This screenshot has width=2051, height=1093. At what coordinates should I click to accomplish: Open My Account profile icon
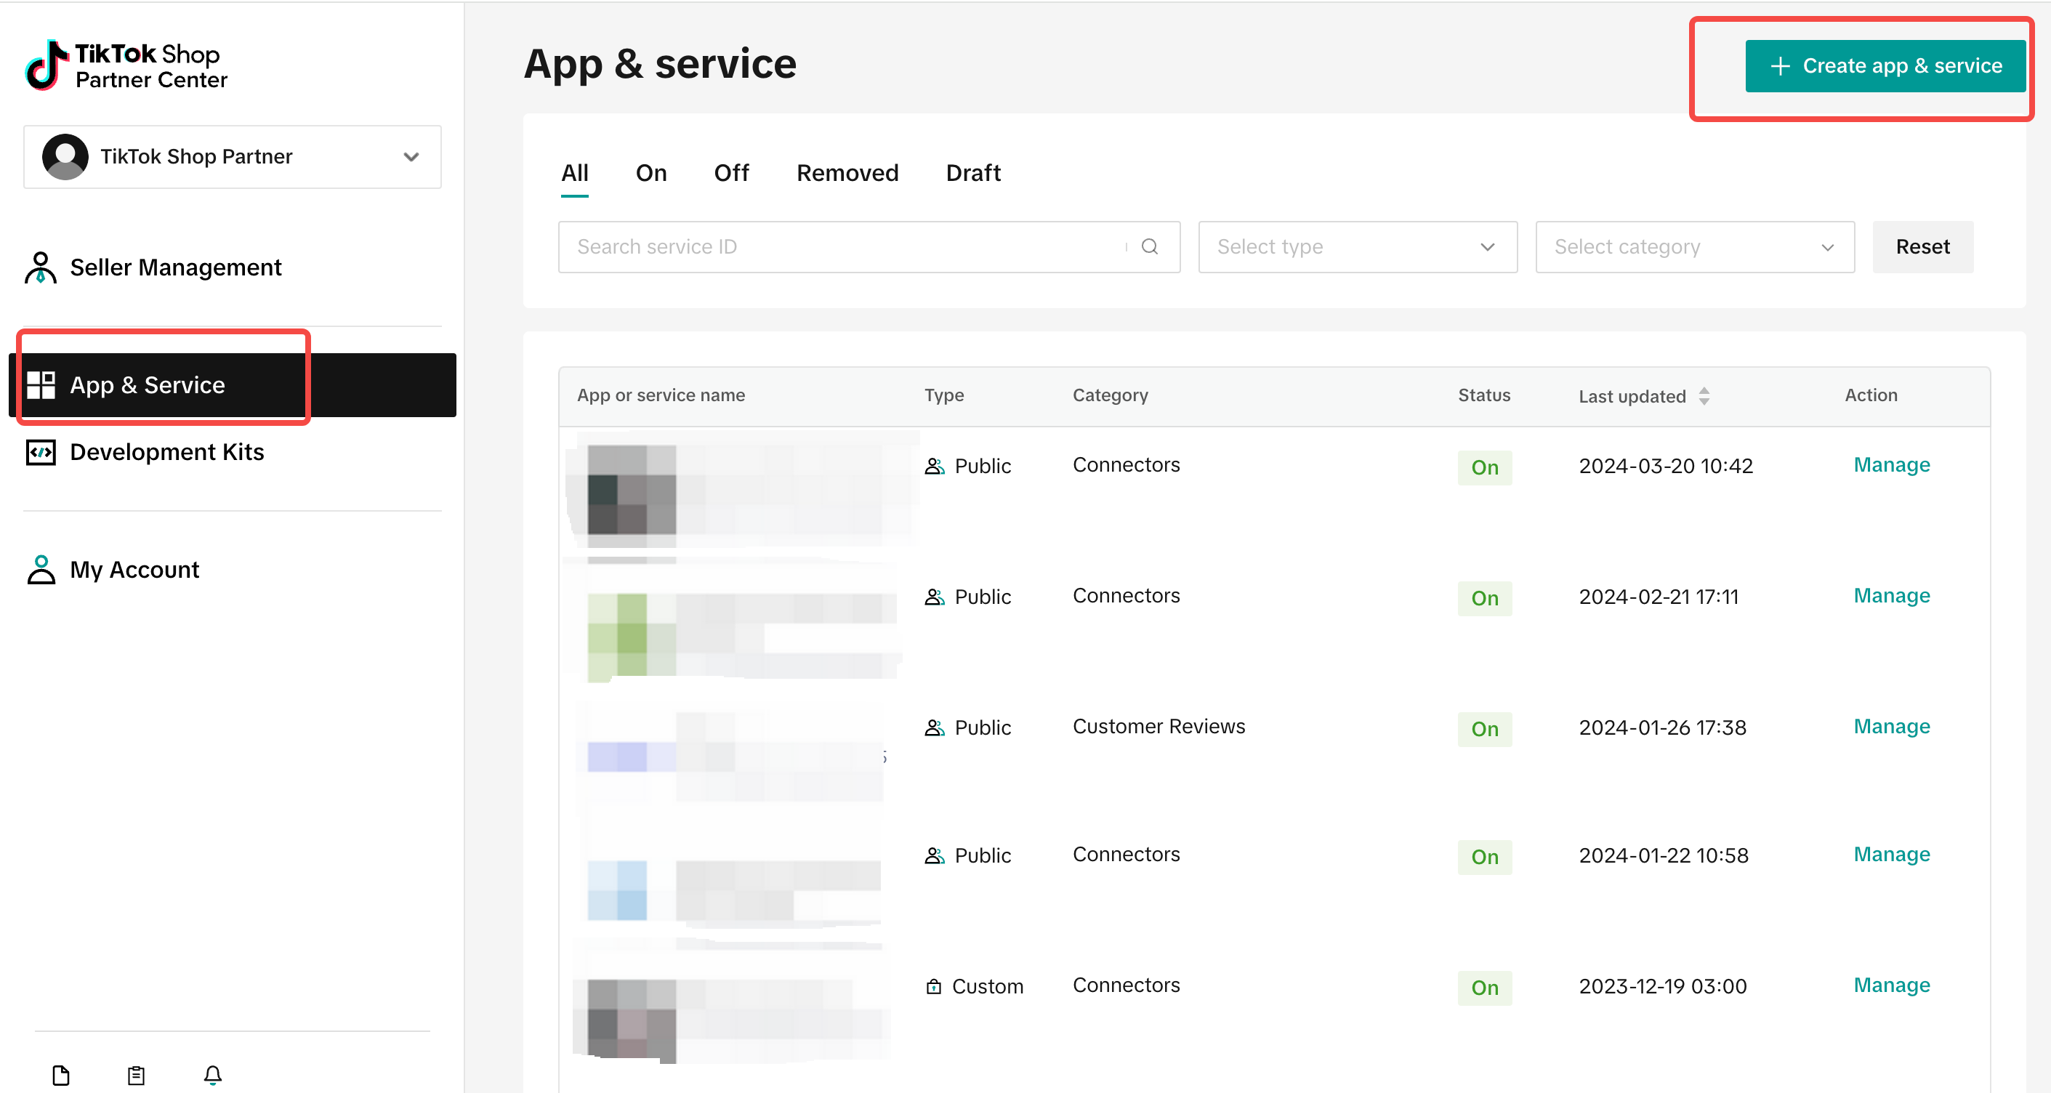(41, 570)
